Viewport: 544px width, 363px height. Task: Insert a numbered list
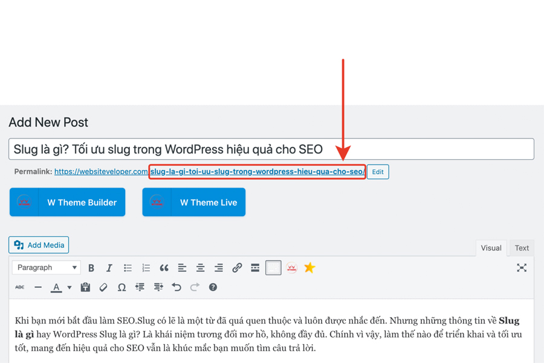tap(146, 268)
